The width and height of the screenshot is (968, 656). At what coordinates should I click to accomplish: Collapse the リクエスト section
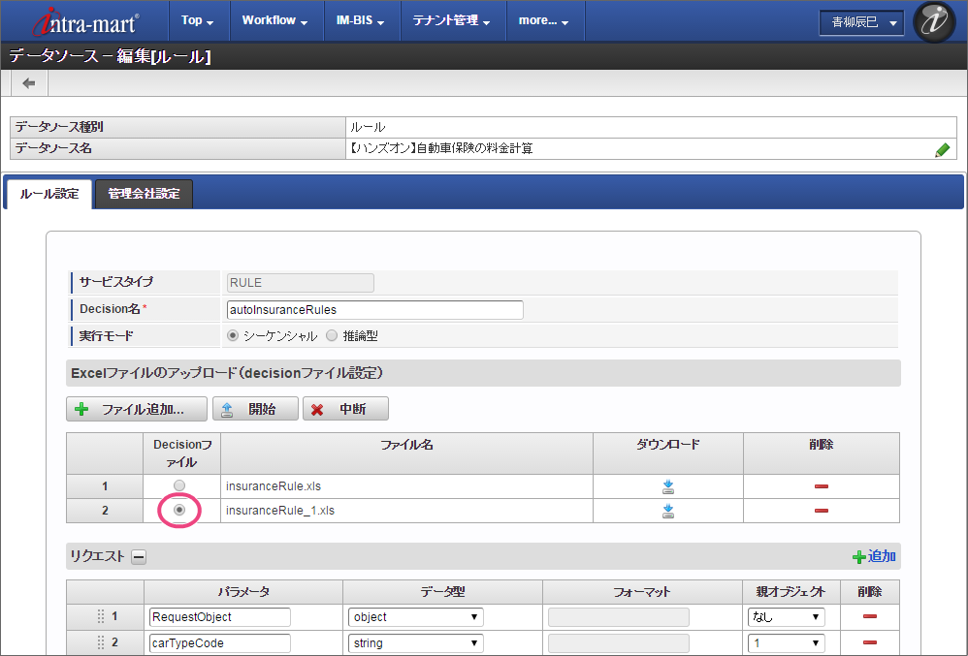(x=139, y=556)
